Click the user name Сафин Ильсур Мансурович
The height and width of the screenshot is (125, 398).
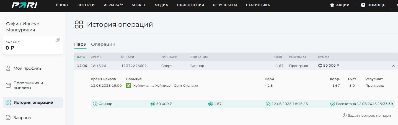tap(23, 27)
